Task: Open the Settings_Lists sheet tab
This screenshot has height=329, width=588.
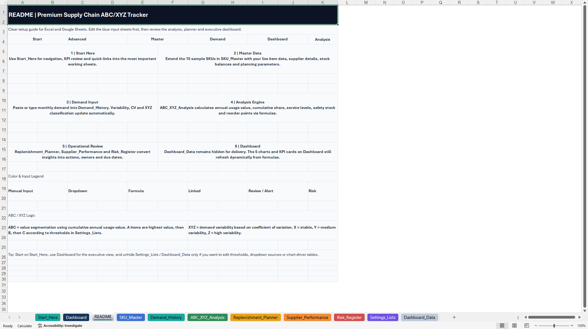Action: pos(383,317)
